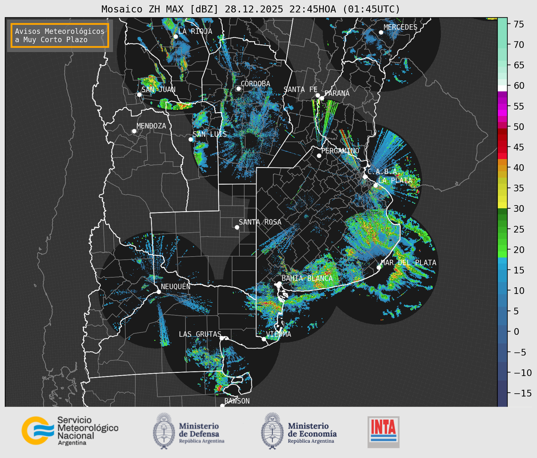
Task: Select the LA RIOJA city marker dot
Action: [176, 37]
